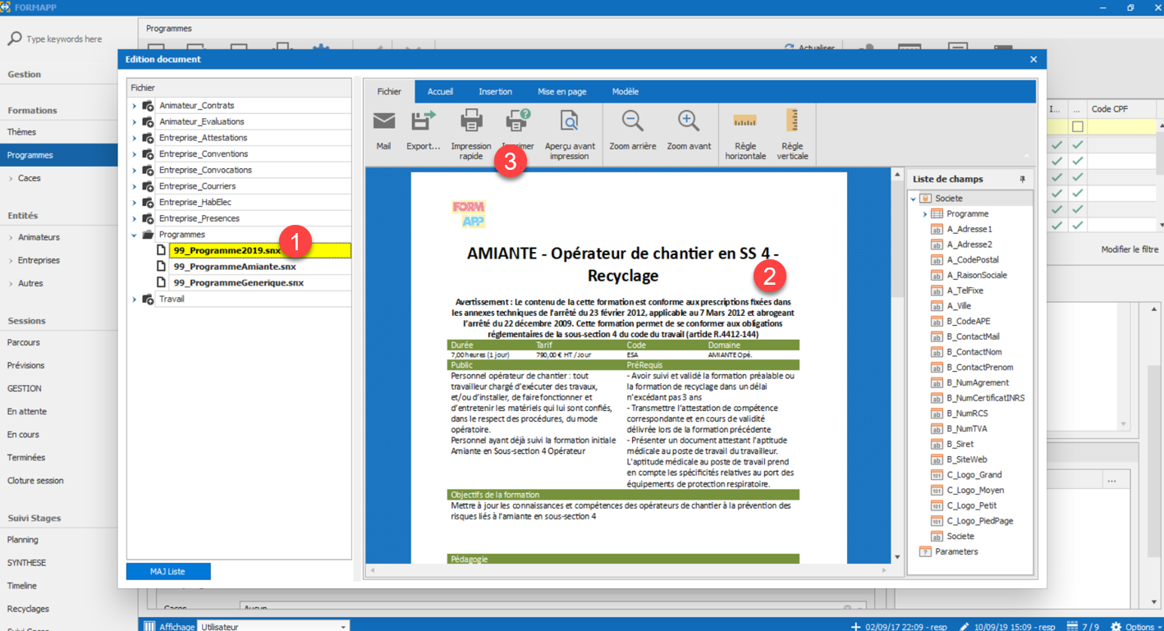Click the file icon of 99_ProgrammeAmiante.snx

click(x=162, y=267)
